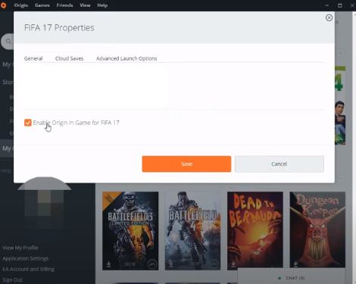Minimize the Origin window
356x284 pixels.
point(327,5)
